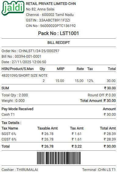Viewport: 117px width, 174px height.
Task: Click the 'Pay Mode Received' header
Action: coord(17,109)
